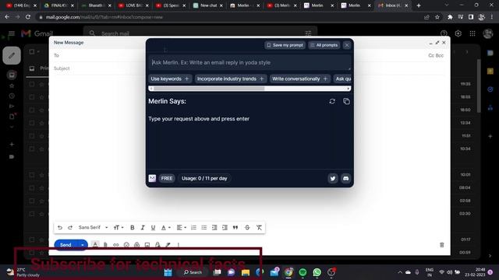Screen dimensions: 499x280
Task: Insert a numbered list
Action: pos(193,228)
